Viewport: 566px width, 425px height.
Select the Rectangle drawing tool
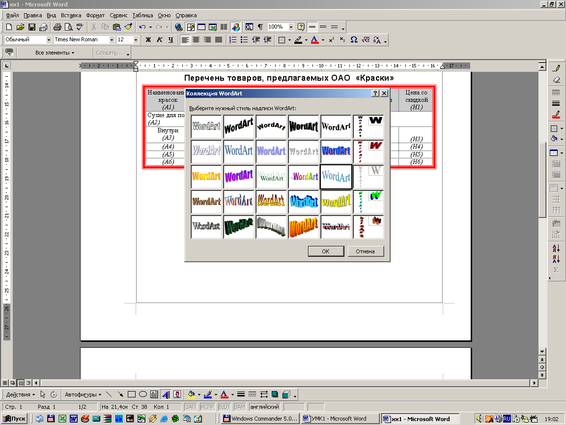point(132,395)
